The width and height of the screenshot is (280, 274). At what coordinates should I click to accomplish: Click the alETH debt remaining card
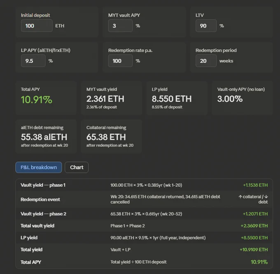pos(46,136)
